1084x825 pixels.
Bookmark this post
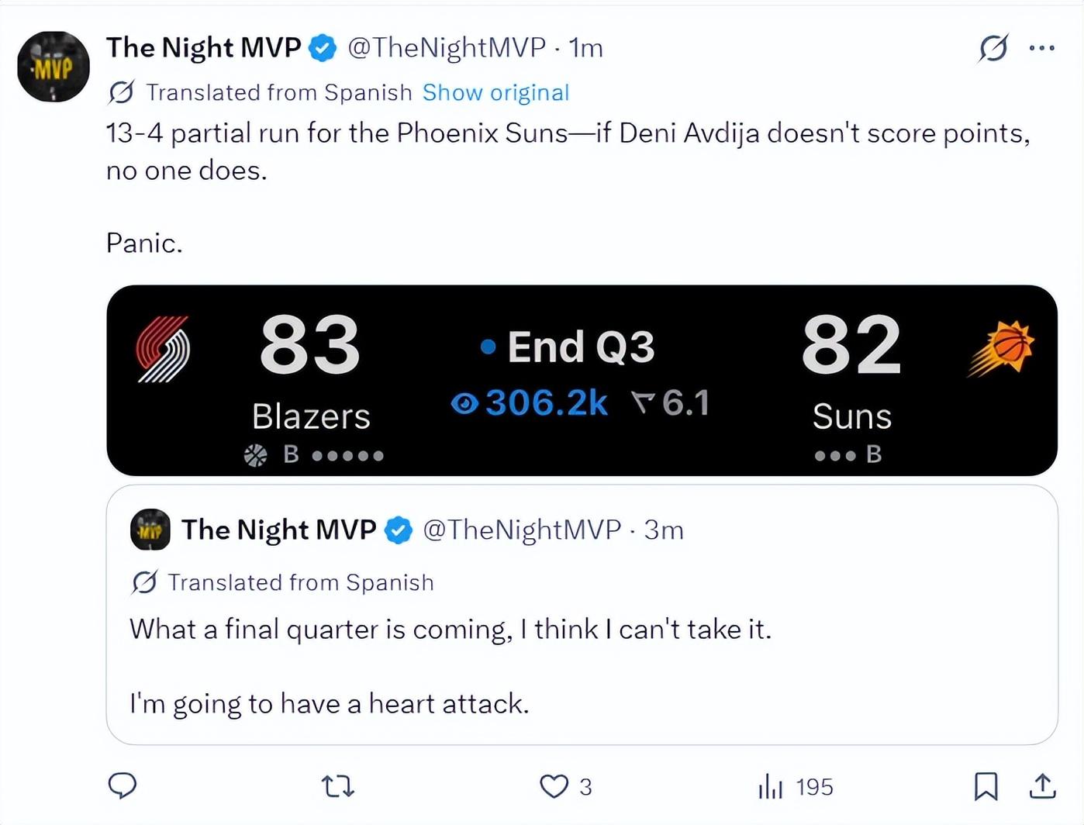[x=986, y=786]
